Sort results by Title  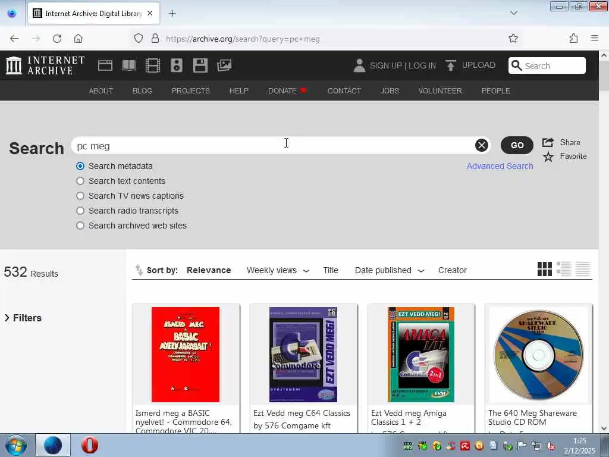(331, 270)
